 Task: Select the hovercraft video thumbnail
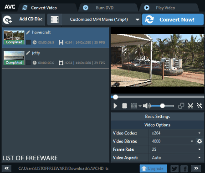click(14, 37)
